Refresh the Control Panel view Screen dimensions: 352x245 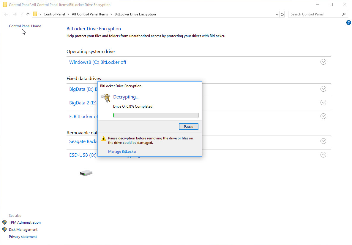(282, 14)
